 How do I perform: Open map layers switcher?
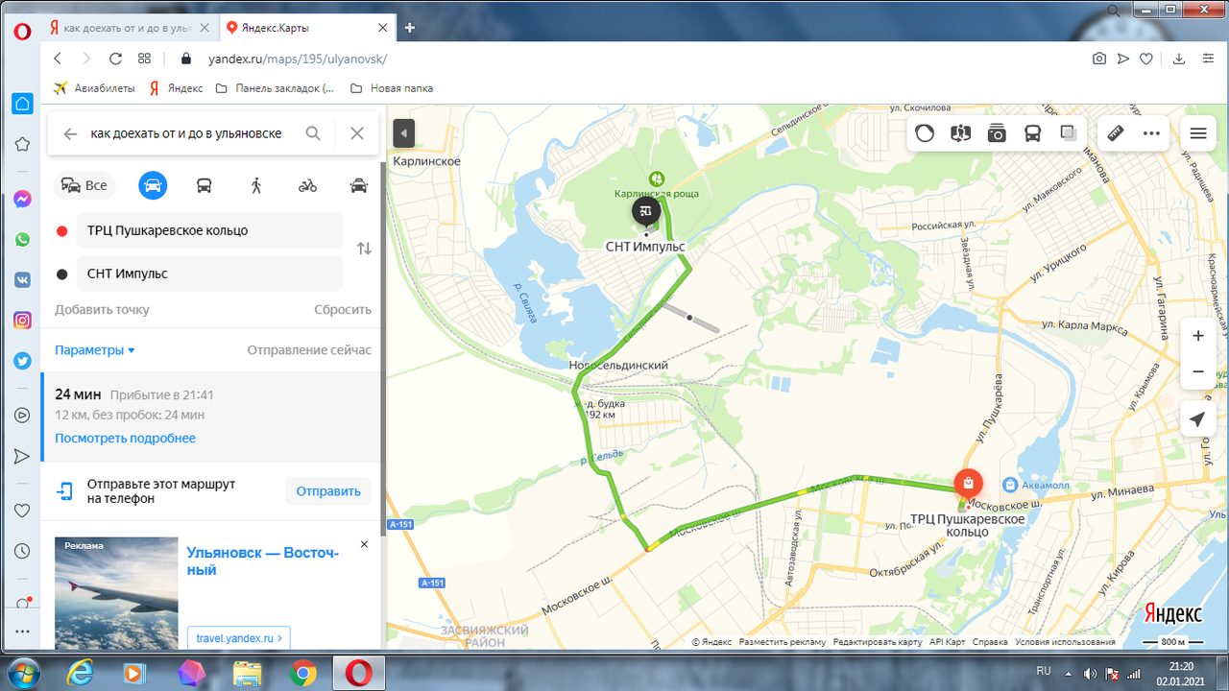point(1068,133)
